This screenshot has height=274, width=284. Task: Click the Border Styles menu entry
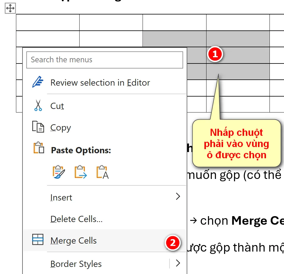pos(76,264)
